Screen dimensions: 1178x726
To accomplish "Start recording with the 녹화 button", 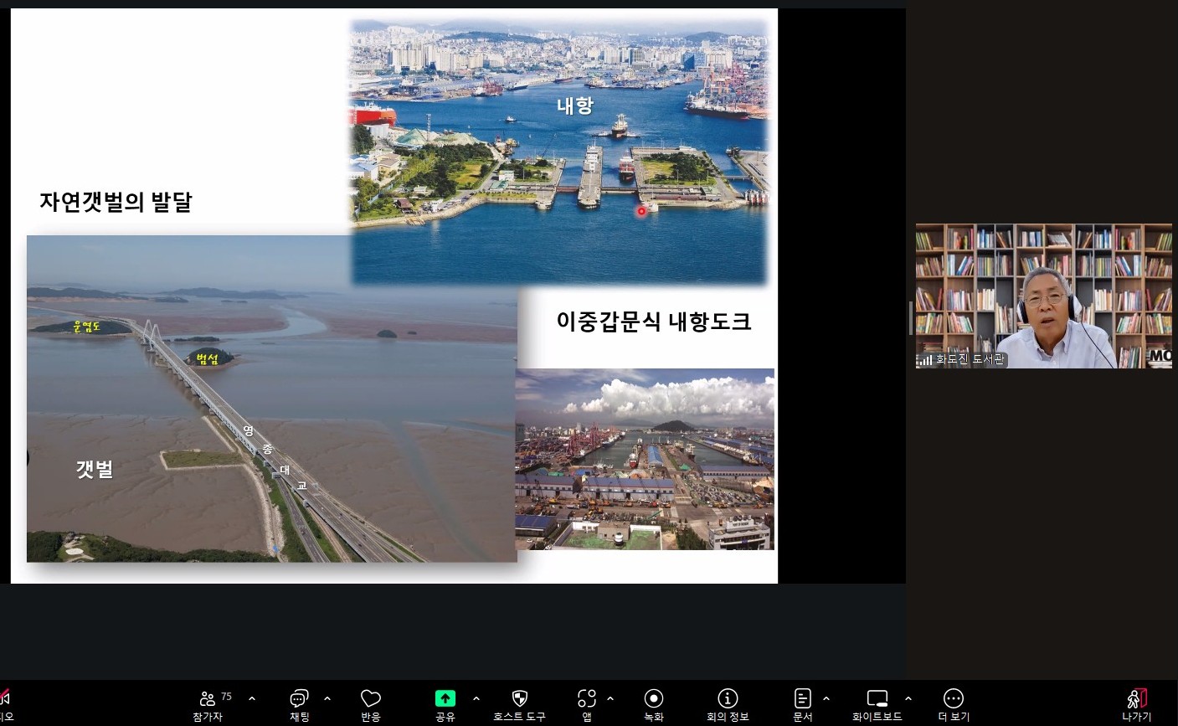I will (x=654, y=705).
